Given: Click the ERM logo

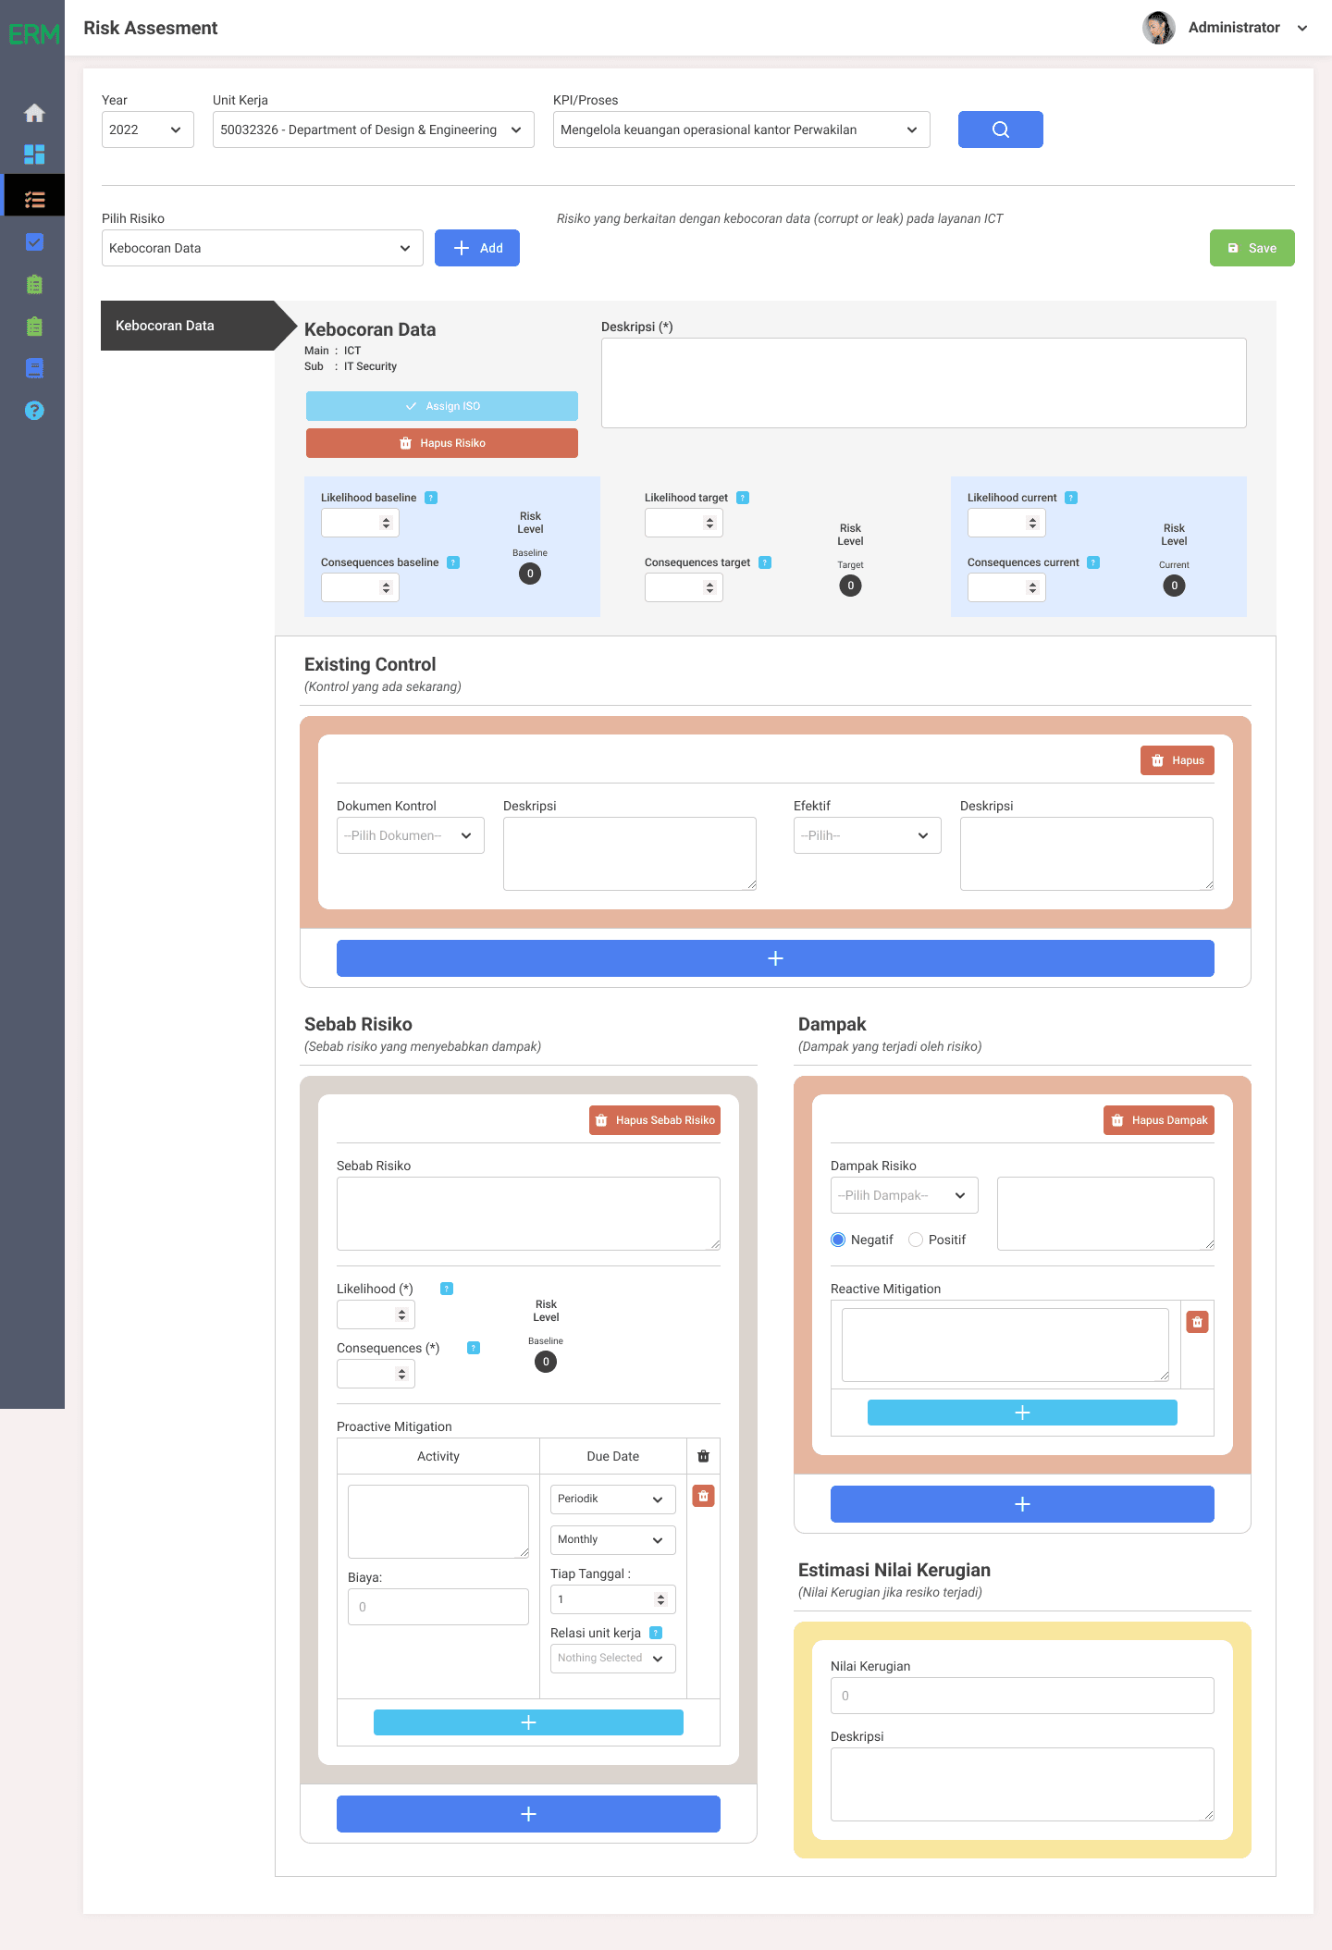Looking at the screenshot, I should 33,34.
